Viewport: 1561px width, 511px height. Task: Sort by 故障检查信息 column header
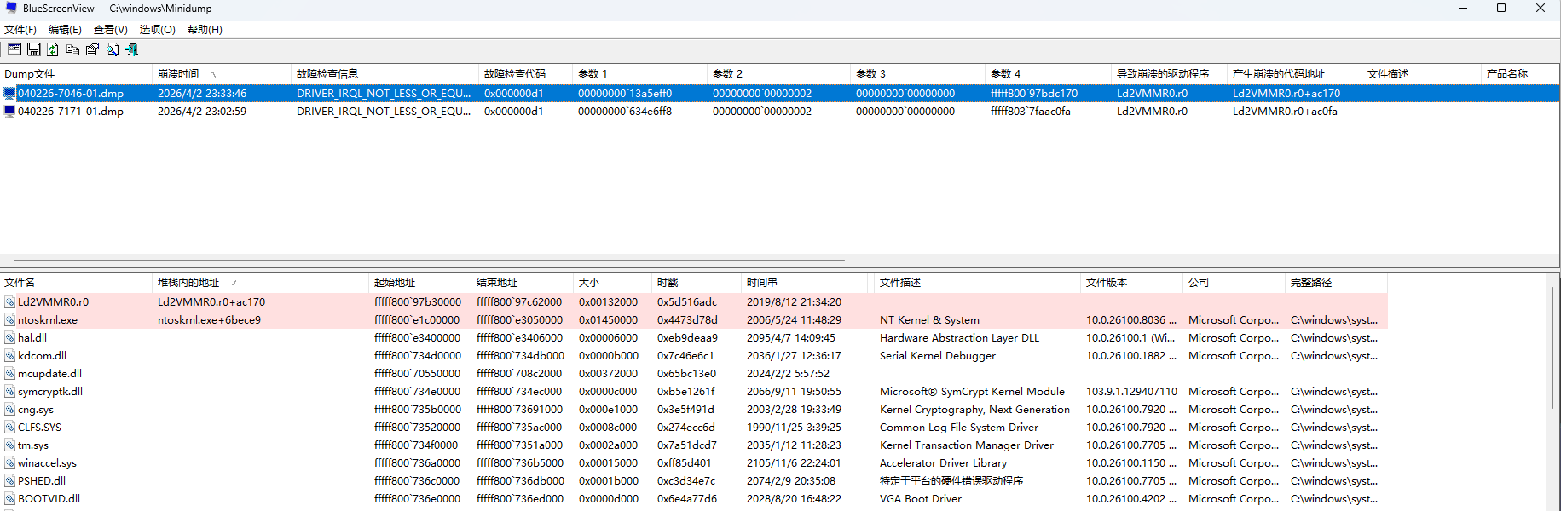click(x=385, y=74)
